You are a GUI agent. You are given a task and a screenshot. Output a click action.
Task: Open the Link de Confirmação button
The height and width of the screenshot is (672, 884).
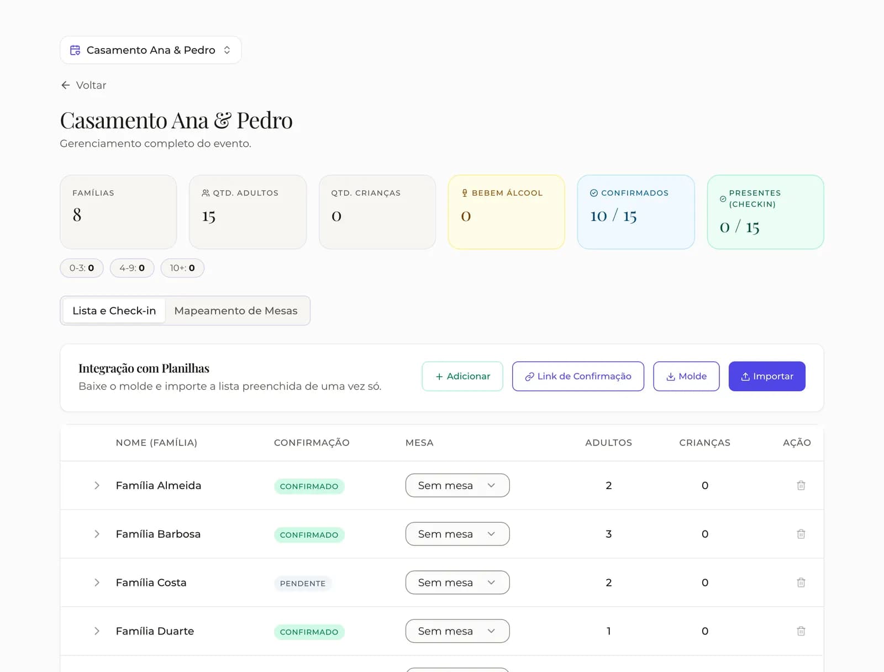pyautogui.click(x=578, y=376)
